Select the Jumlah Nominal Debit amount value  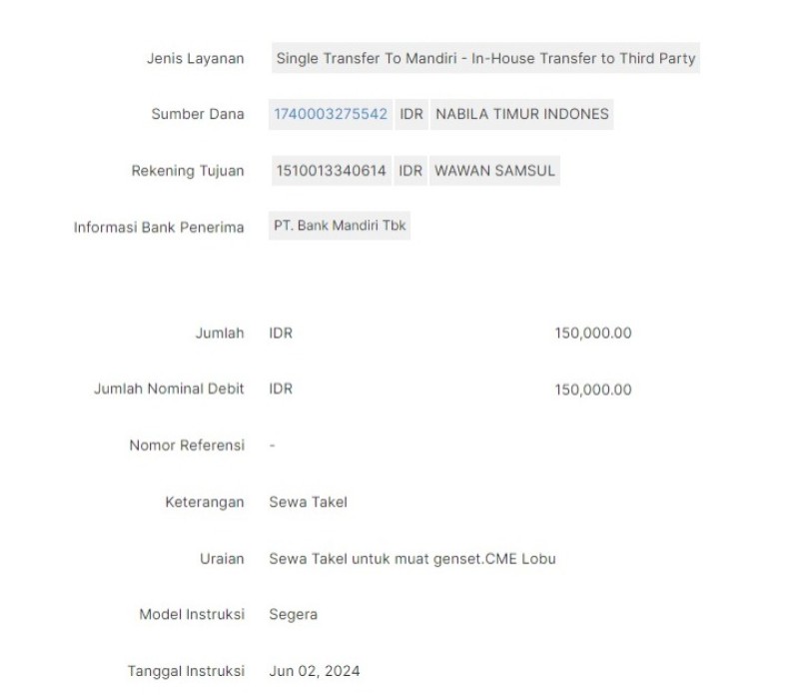(593, 389)
